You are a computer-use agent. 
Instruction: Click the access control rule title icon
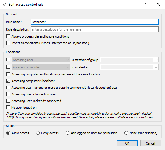click(x=5, y=5)
